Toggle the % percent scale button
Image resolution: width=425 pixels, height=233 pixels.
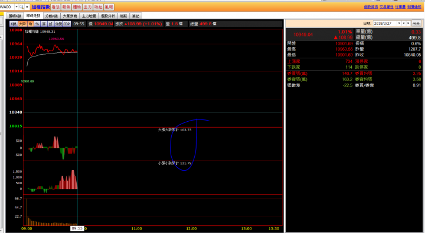[x=37, y=24]
